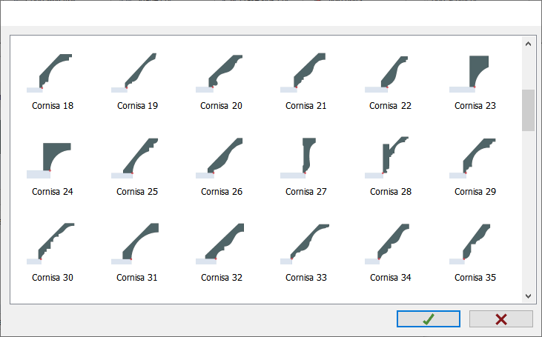
Task: Select Cornisa 23 square cove profile
Action: (475, 73)
